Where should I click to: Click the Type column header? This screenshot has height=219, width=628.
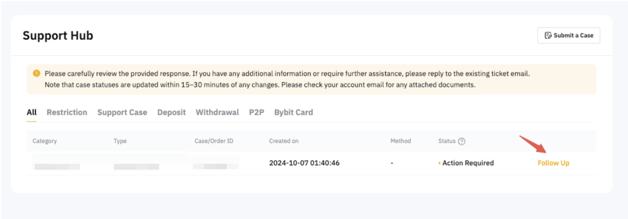pos(120,141)
